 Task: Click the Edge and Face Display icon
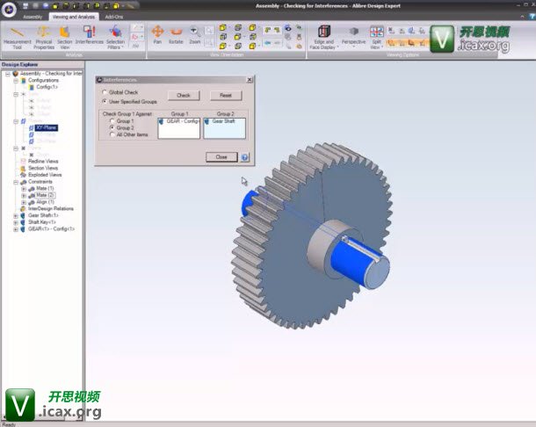324,32
